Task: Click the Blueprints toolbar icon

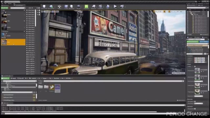Action: pyautogui.click(x=94, y=6)
